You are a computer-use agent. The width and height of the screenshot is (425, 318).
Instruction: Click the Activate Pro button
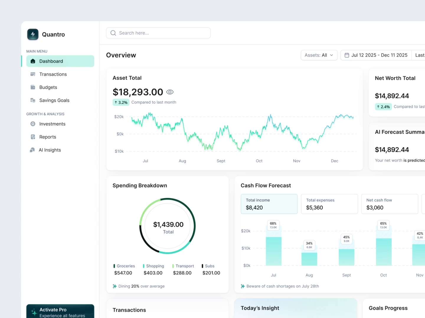[x=60, y=312]
